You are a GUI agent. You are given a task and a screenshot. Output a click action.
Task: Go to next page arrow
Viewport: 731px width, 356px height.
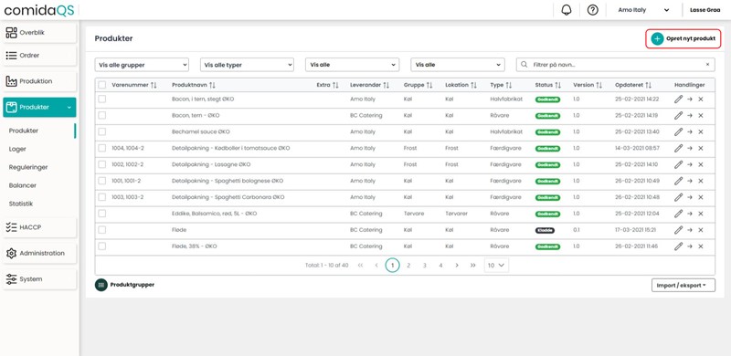pos(457,265)
